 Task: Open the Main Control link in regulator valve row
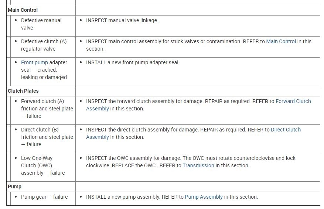tap(281, 41)
